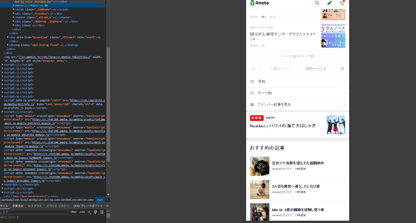Image resolution: width=416 pixels, height=223 pixels.
Task: Toggle .cls element classes panel
Action: pyautogui.click(x=82, y=212)
